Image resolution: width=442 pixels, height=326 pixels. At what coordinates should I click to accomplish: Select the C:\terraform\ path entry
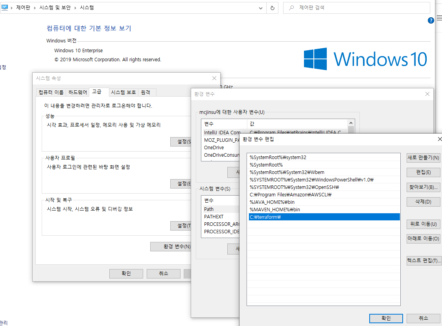point(324,217)
